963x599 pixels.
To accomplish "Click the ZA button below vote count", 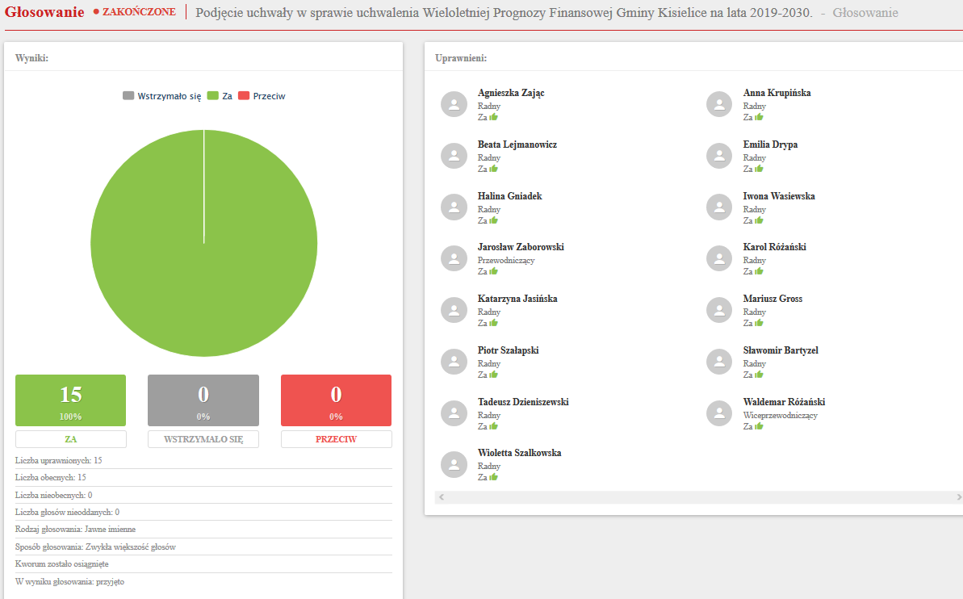I will [x=71, y=439].
